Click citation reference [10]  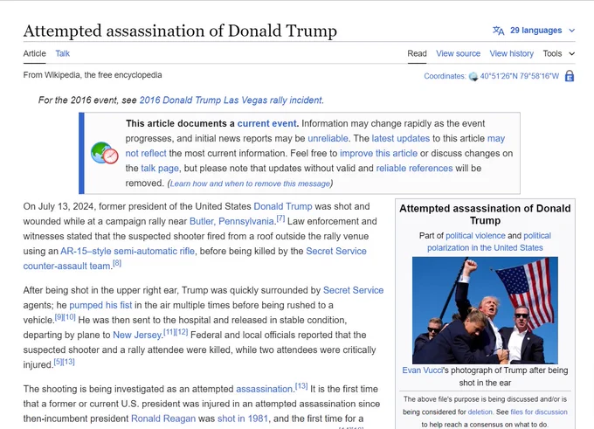(69, 317)
